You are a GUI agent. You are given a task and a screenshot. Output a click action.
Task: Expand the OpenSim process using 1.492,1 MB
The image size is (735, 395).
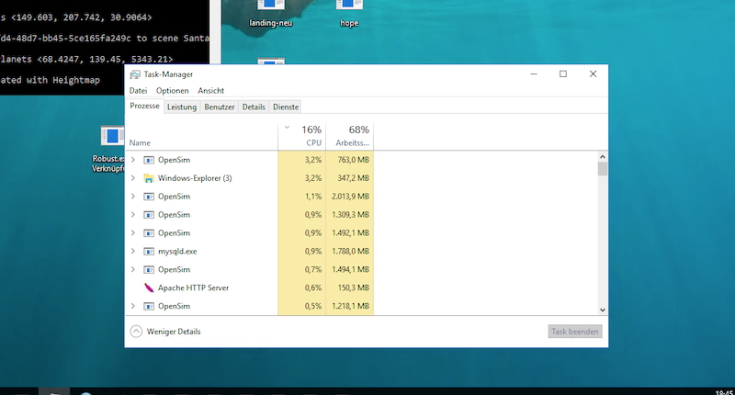(x=133, y=233)
